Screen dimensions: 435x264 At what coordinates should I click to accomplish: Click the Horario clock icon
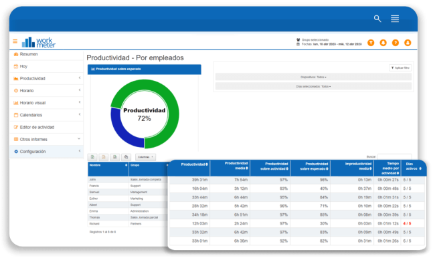pos(16,91)
